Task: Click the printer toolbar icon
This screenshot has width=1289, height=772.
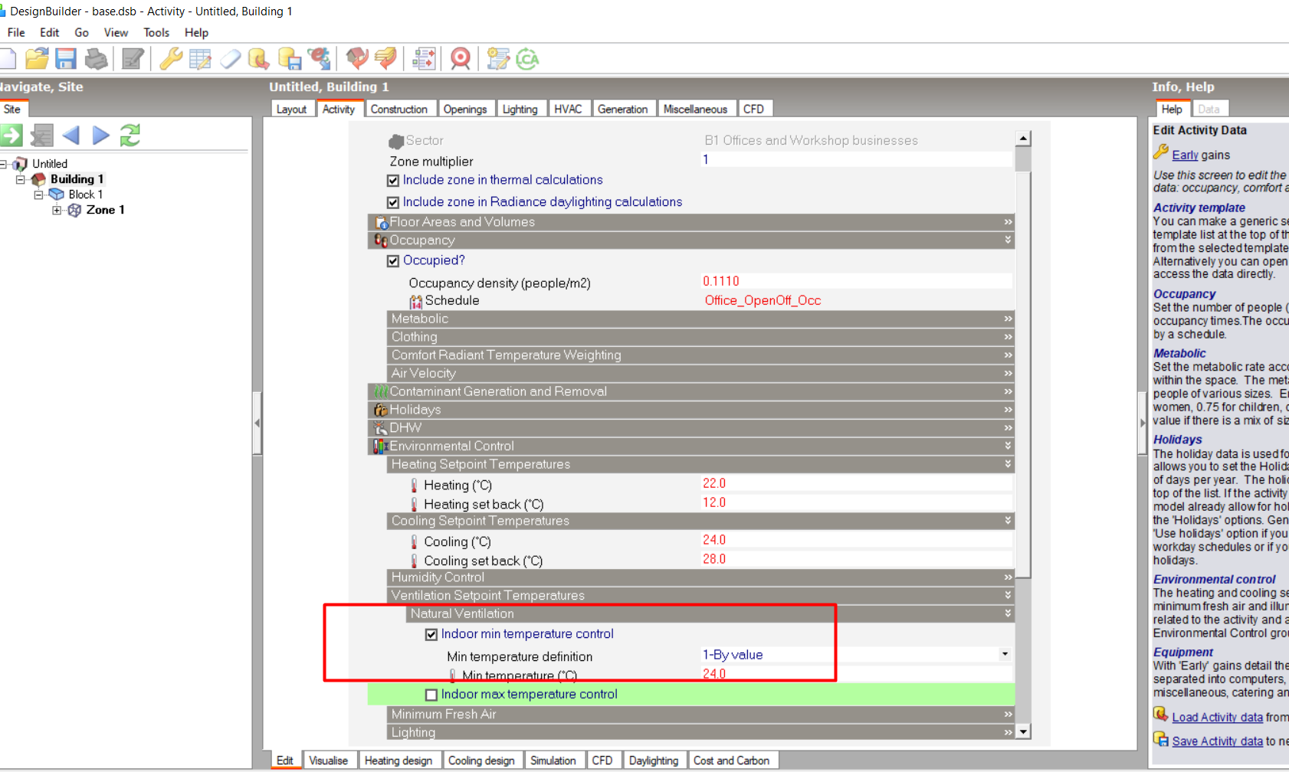Action: click(96, 58)
